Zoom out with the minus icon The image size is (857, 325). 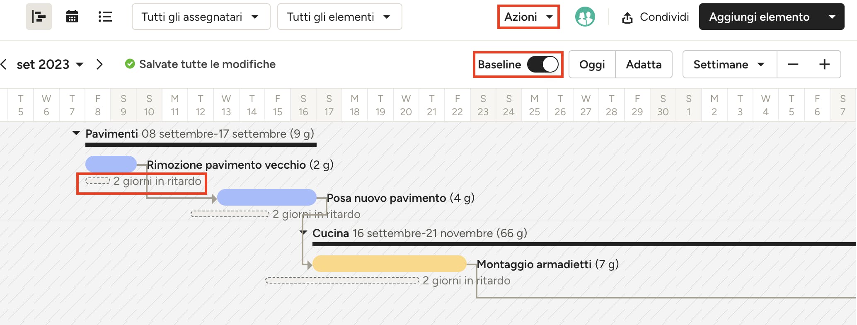click(x=793, y=64)
